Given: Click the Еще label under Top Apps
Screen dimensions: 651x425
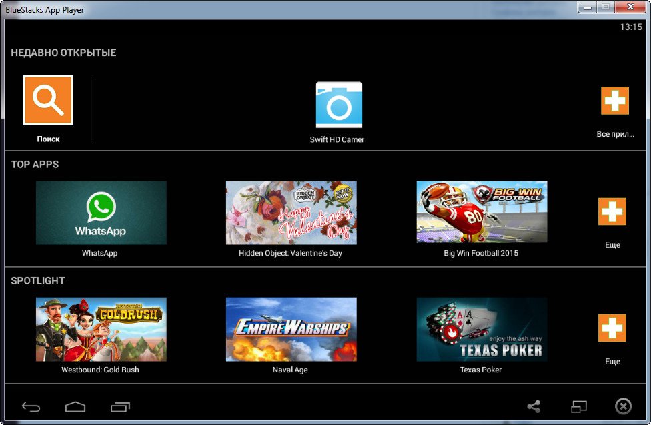Looking at the screenshot, I should pyautogui.click(x=612, y=245).
